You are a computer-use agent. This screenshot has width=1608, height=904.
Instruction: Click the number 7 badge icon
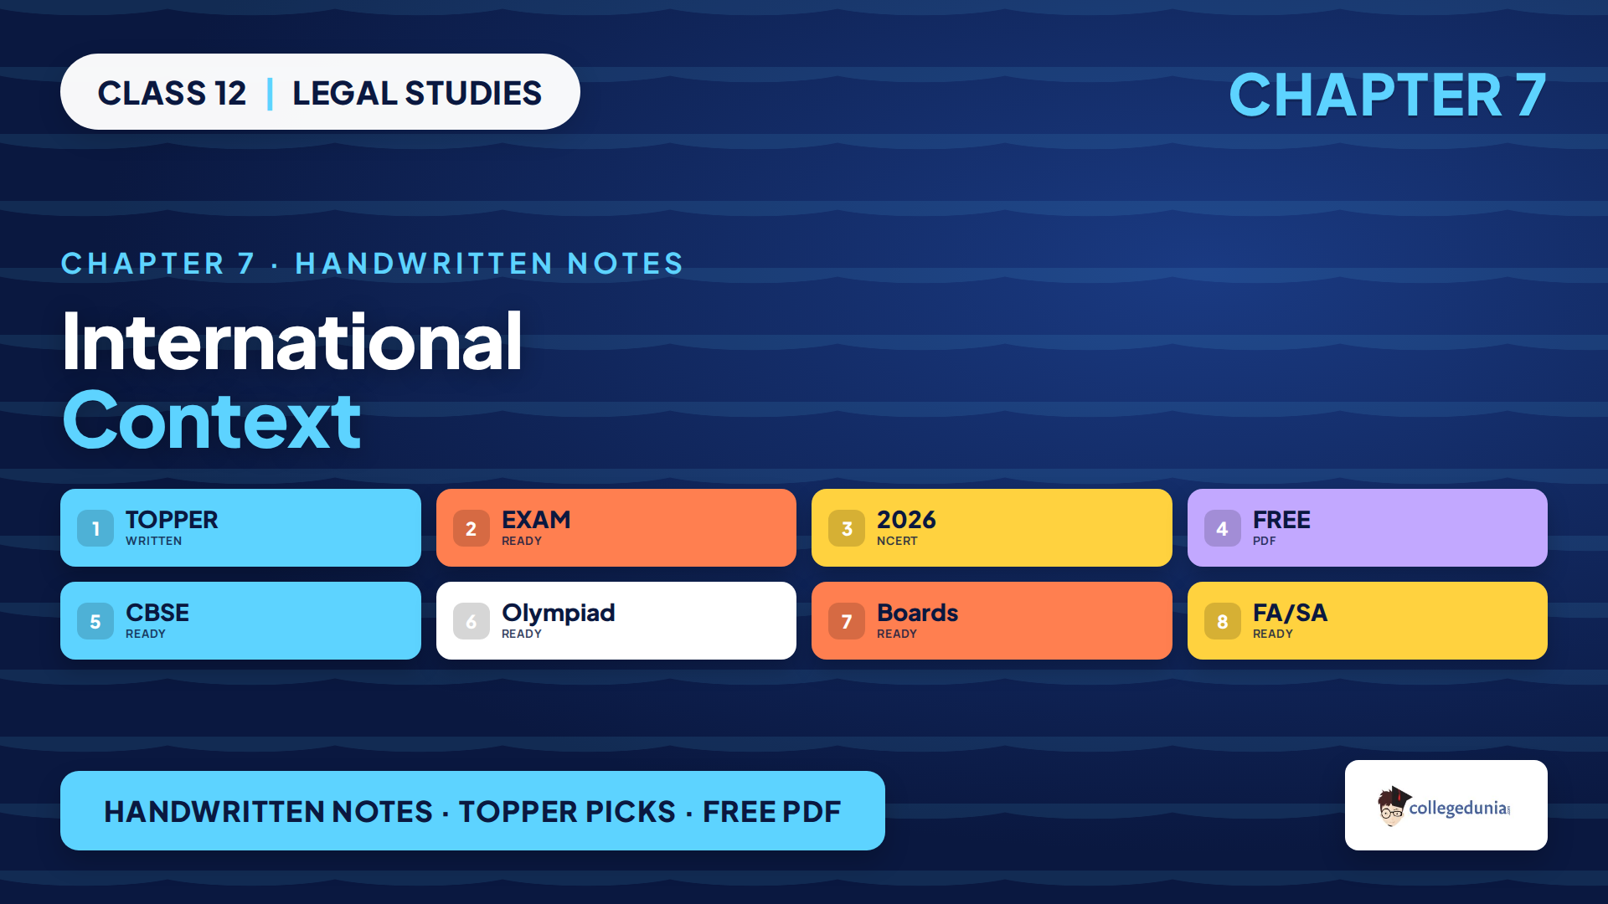(847, 621)
